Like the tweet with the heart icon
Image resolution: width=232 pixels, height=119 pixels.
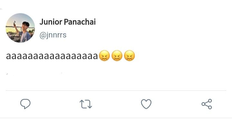click(146, 104)
